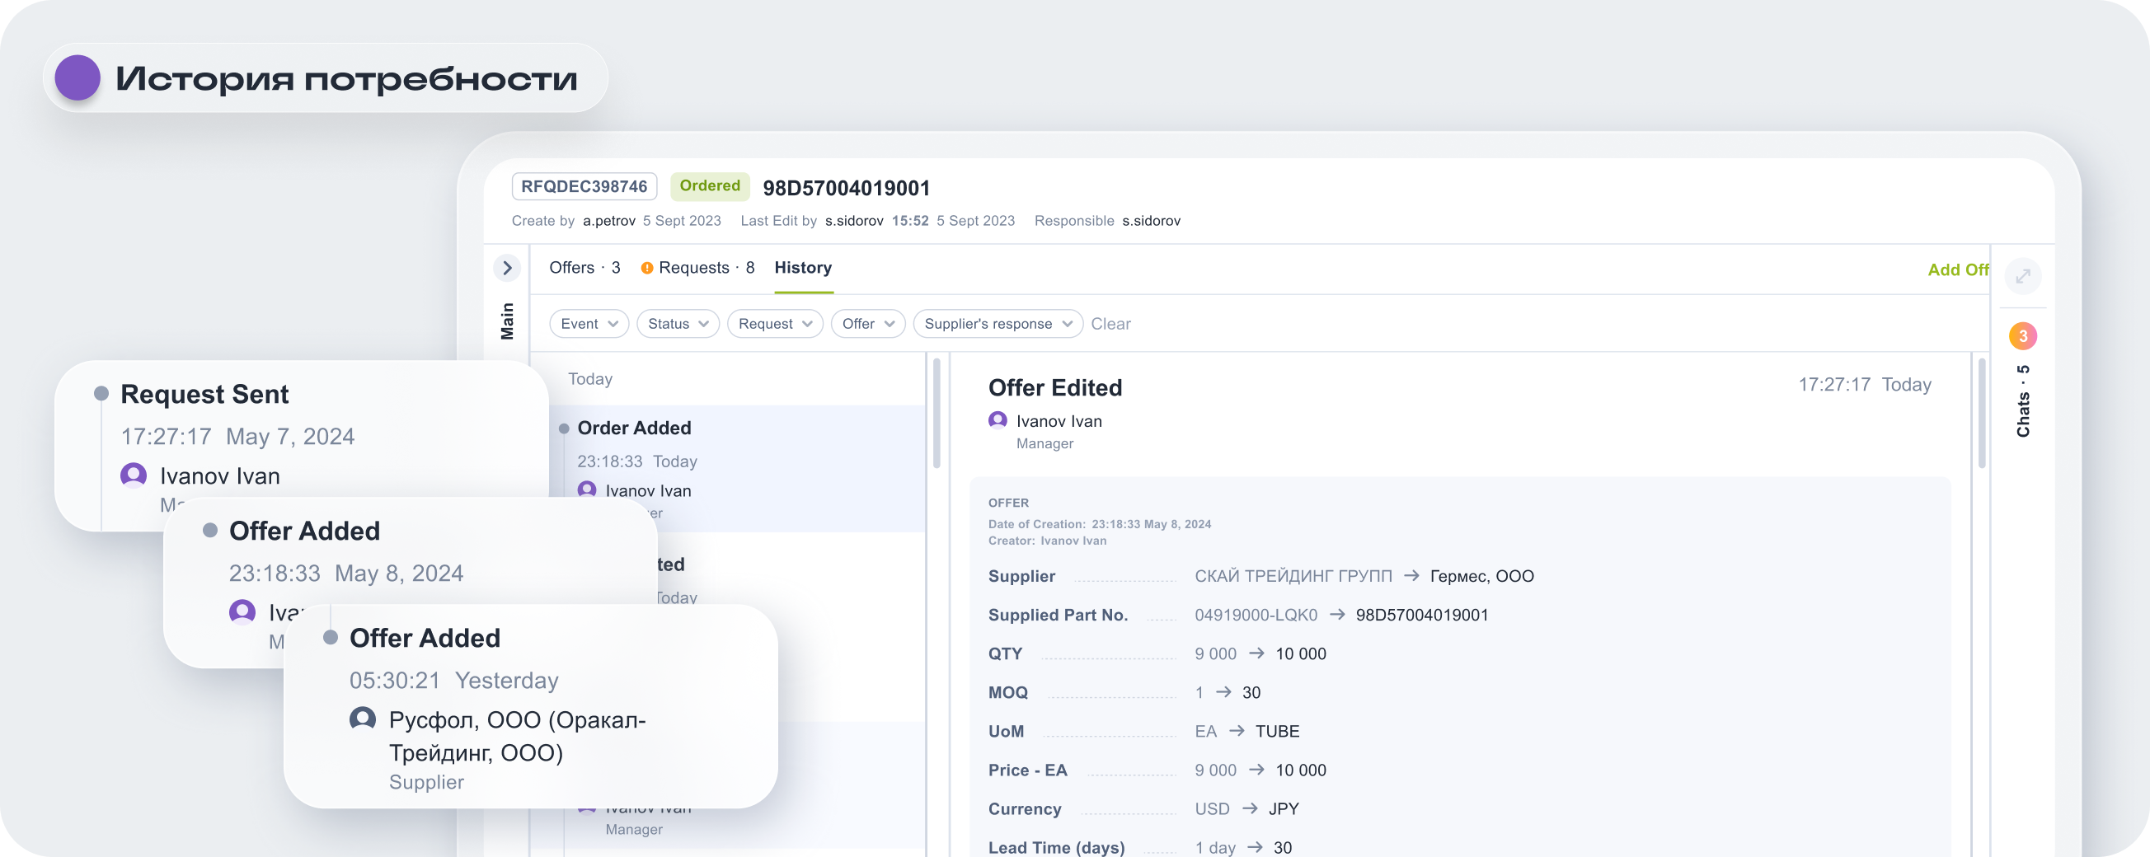Click the expand arrows icon near Chats
The image size is (2150, 857).
tap(2022, 276)
